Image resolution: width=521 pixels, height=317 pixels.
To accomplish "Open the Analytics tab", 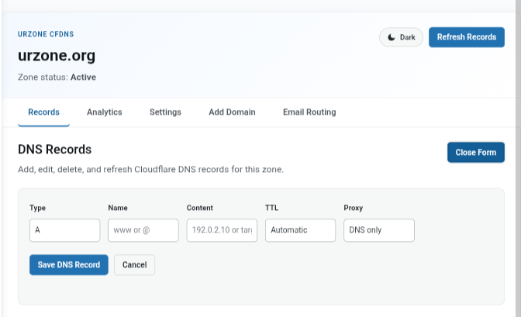I will coord(105,112).
